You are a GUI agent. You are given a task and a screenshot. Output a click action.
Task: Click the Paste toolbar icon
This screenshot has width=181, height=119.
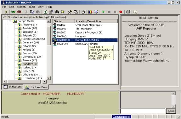click(38, 12)
